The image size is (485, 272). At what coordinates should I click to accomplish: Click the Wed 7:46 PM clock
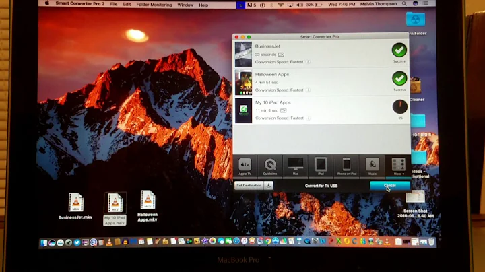[342, 5]
